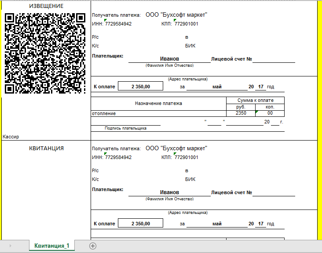322x253 pixels.
Task: Select the Назначение платежа header cell
Action: point(158,103)
